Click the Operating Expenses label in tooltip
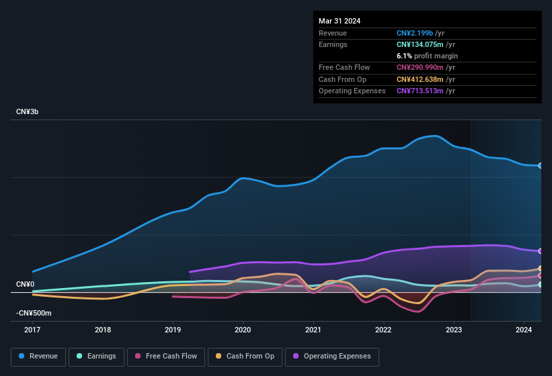This screenshot has height=376, width=552. (352, 91)
